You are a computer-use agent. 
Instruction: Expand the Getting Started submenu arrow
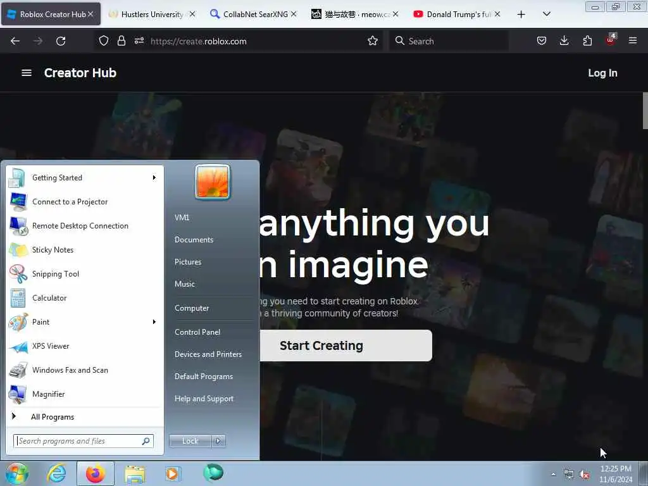[x=154, y=178]
